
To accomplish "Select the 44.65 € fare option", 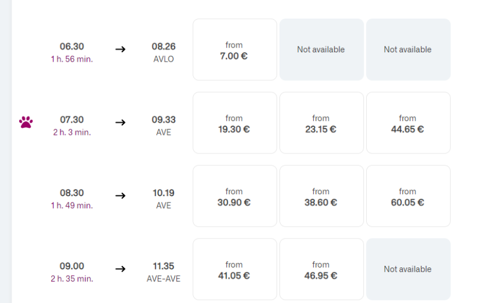I will point(408,123).
